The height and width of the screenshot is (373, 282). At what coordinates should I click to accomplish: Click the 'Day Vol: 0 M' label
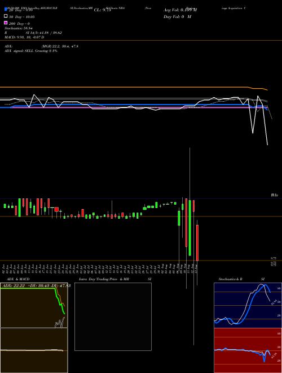177,16
